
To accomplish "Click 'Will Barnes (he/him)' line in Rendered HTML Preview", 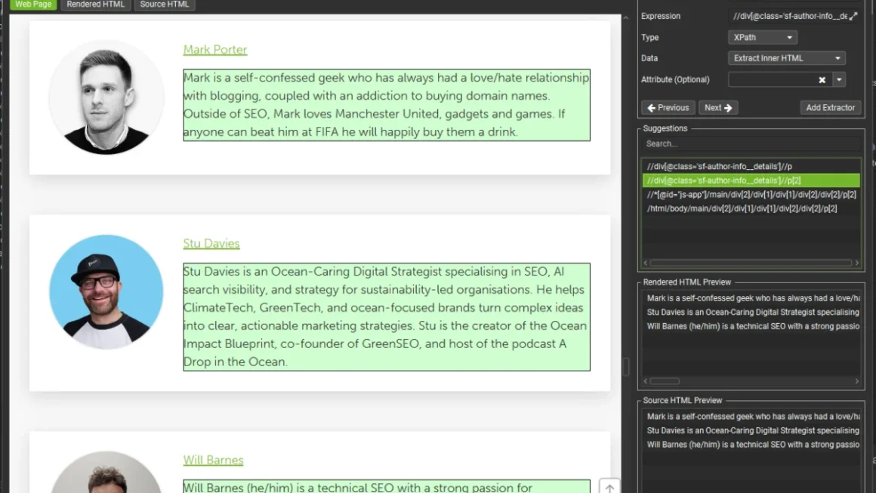I will pos(753,326).
